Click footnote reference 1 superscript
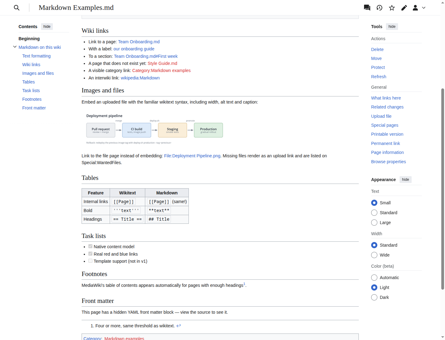 click(x=244, y=284)
